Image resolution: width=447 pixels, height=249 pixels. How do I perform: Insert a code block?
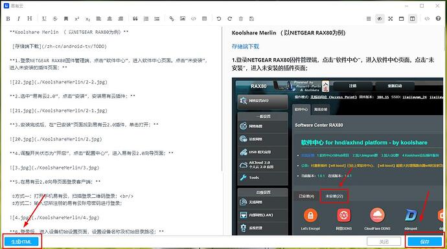click(x=193, y=19)
